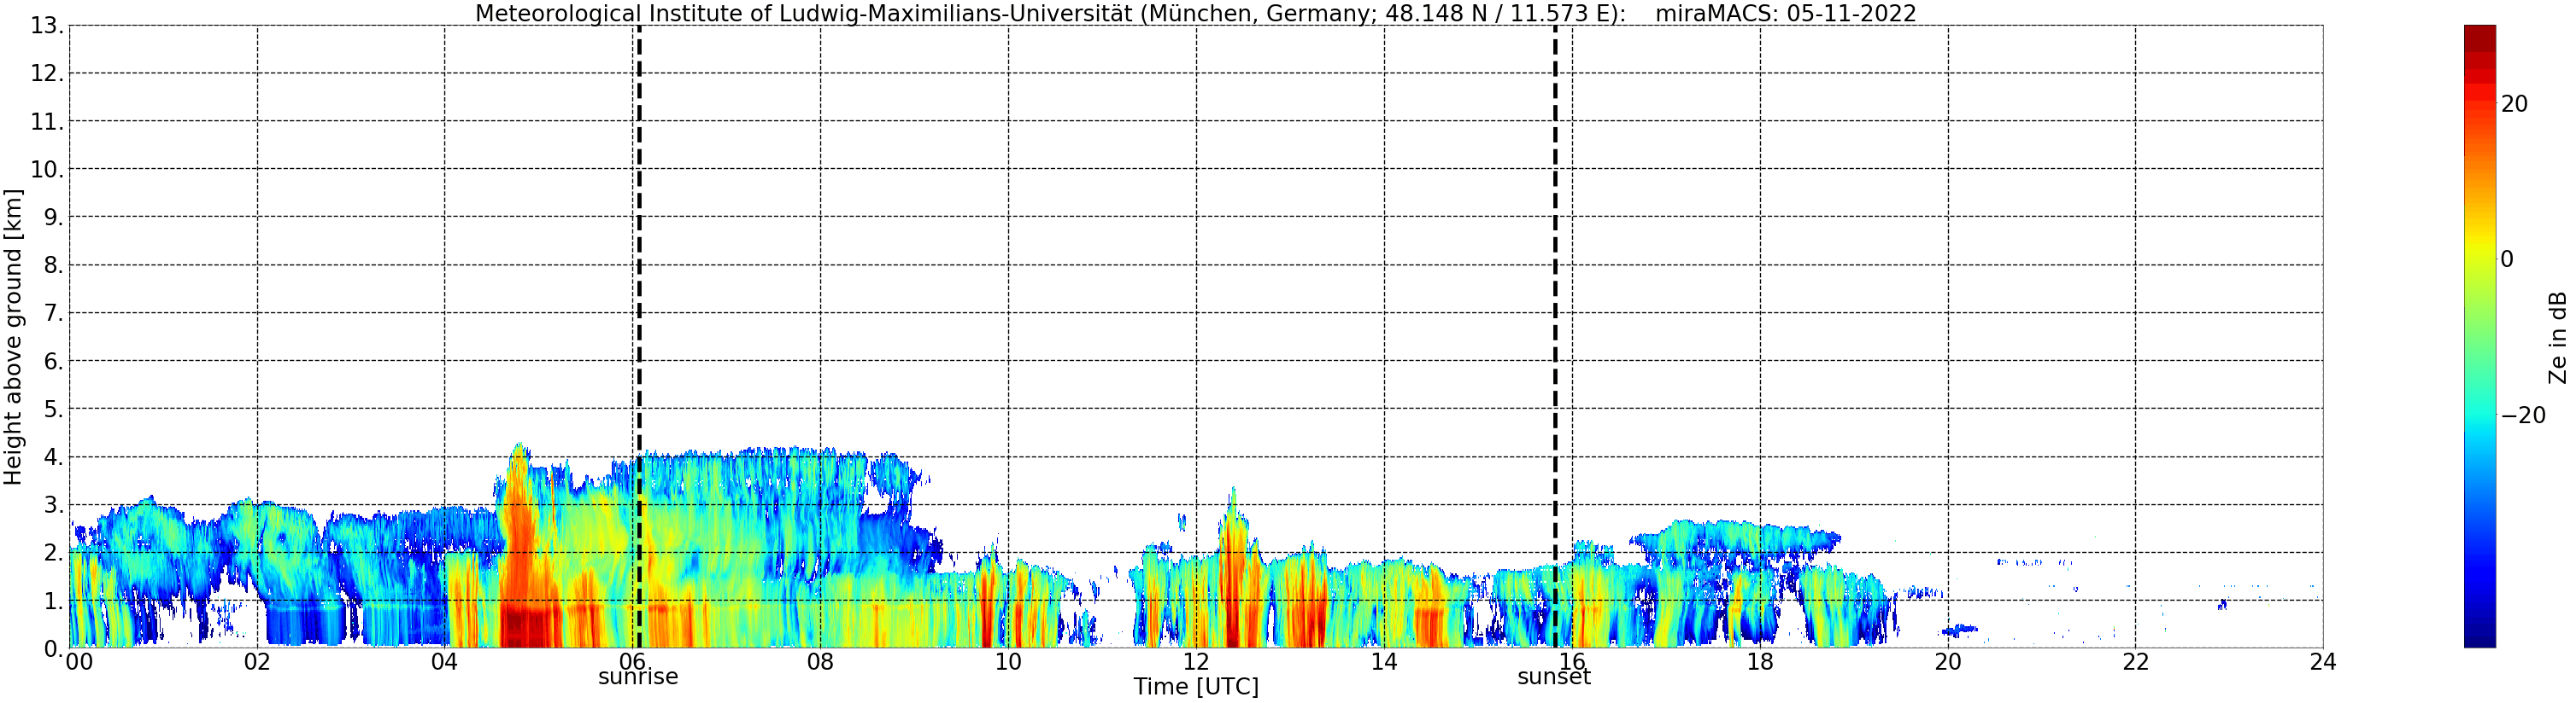Image resolution: width=2576 pixels, height=703 pixels.
Task: Select the "Height above ground [km]" axis label
Action: [13, 336]
